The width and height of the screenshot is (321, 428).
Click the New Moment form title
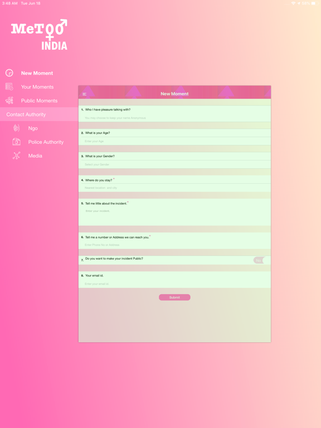(x=174, y=94)
